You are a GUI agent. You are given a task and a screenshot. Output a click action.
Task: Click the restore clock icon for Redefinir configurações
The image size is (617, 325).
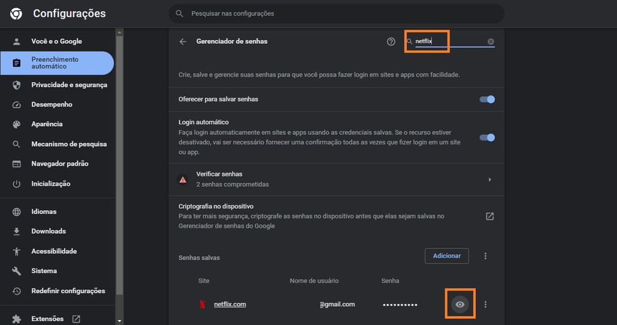16,291
